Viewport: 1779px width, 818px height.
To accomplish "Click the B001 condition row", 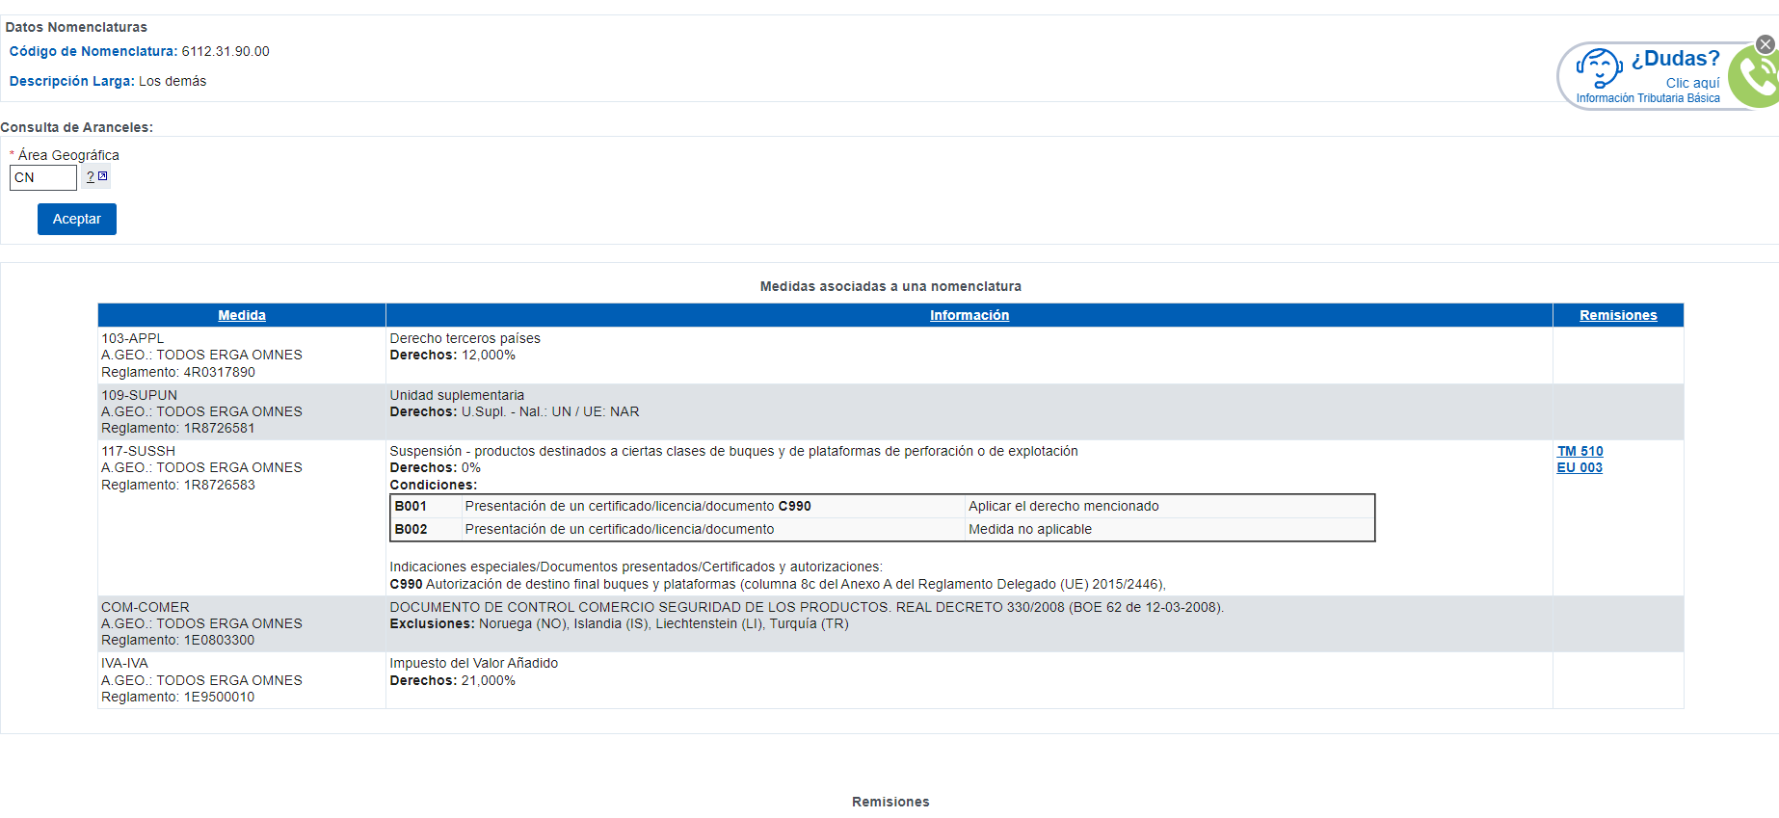I will tap(881, 506).
